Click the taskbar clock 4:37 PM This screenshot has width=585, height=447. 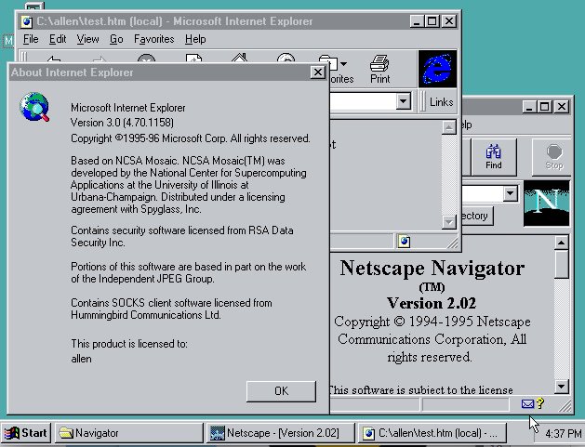tap(563, 434)
